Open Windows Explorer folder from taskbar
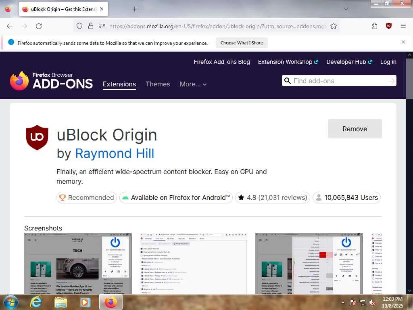Screen dimensions: 413x310 point(61,302)
